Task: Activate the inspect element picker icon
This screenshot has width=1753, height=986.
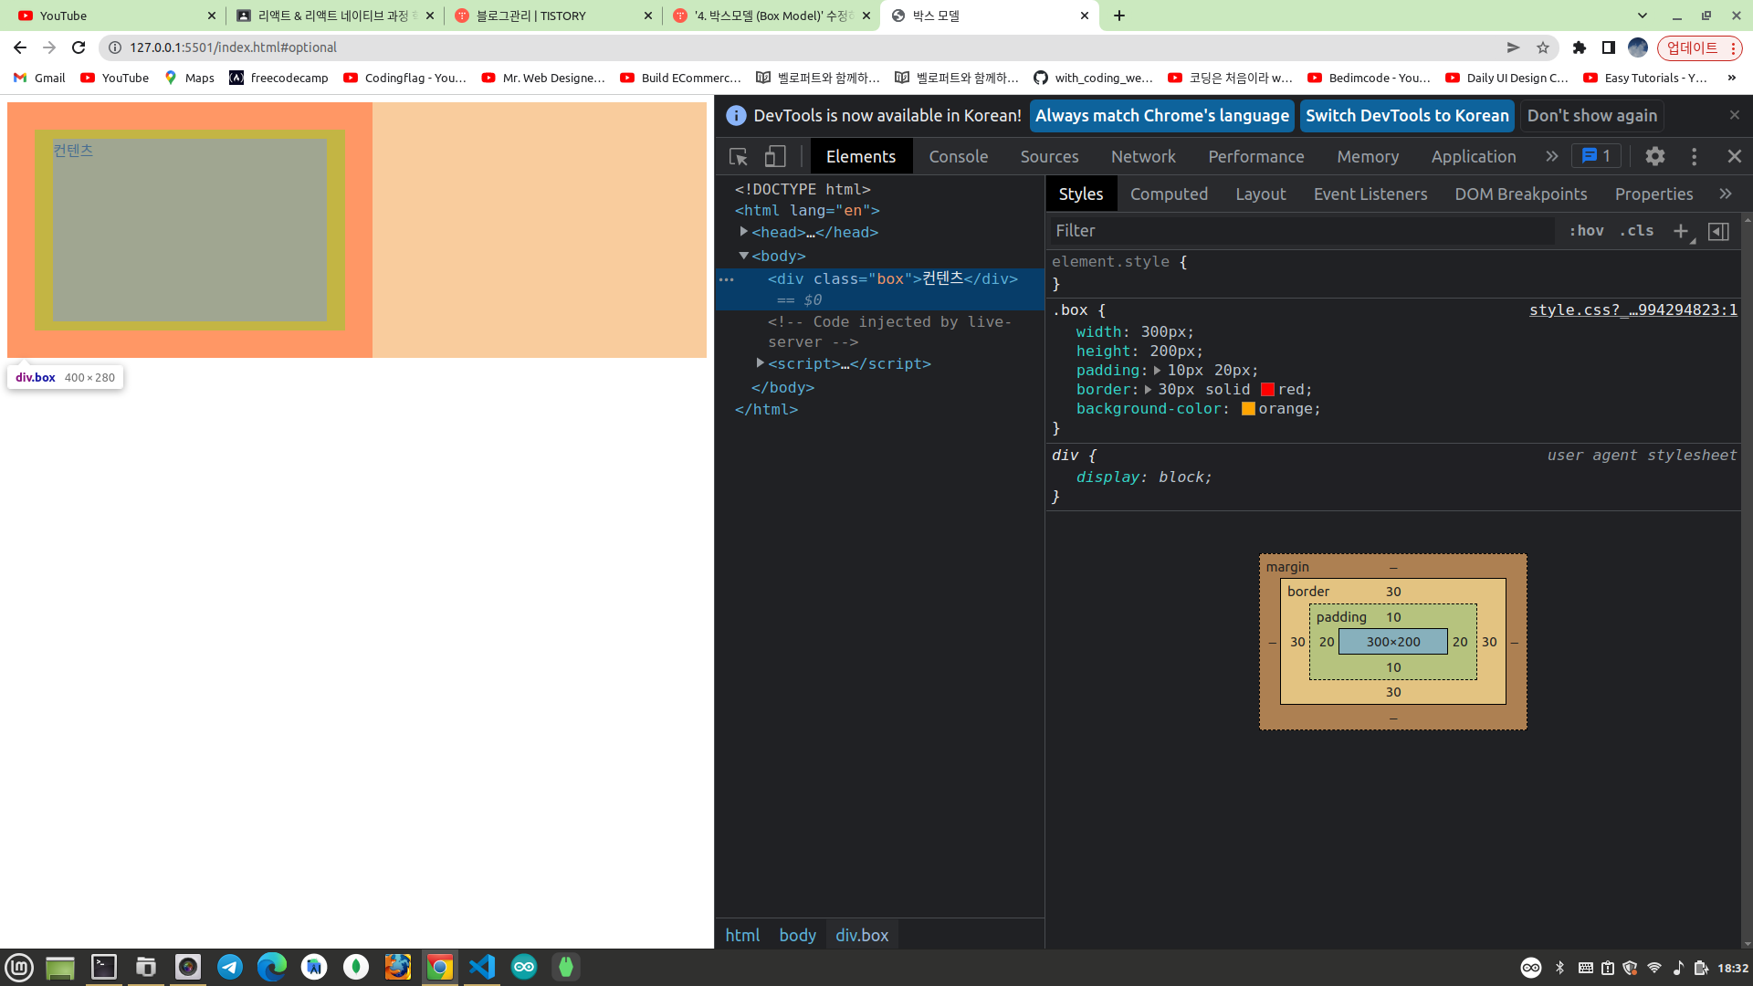Action: coord(739,157)
